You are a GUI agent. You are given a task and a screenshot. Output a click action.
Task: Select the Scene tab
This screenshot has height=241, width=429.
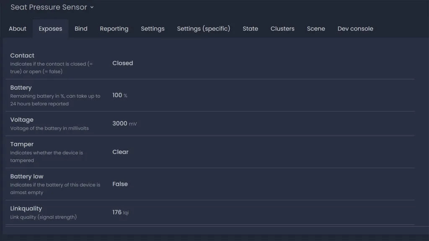click(316, 29)
